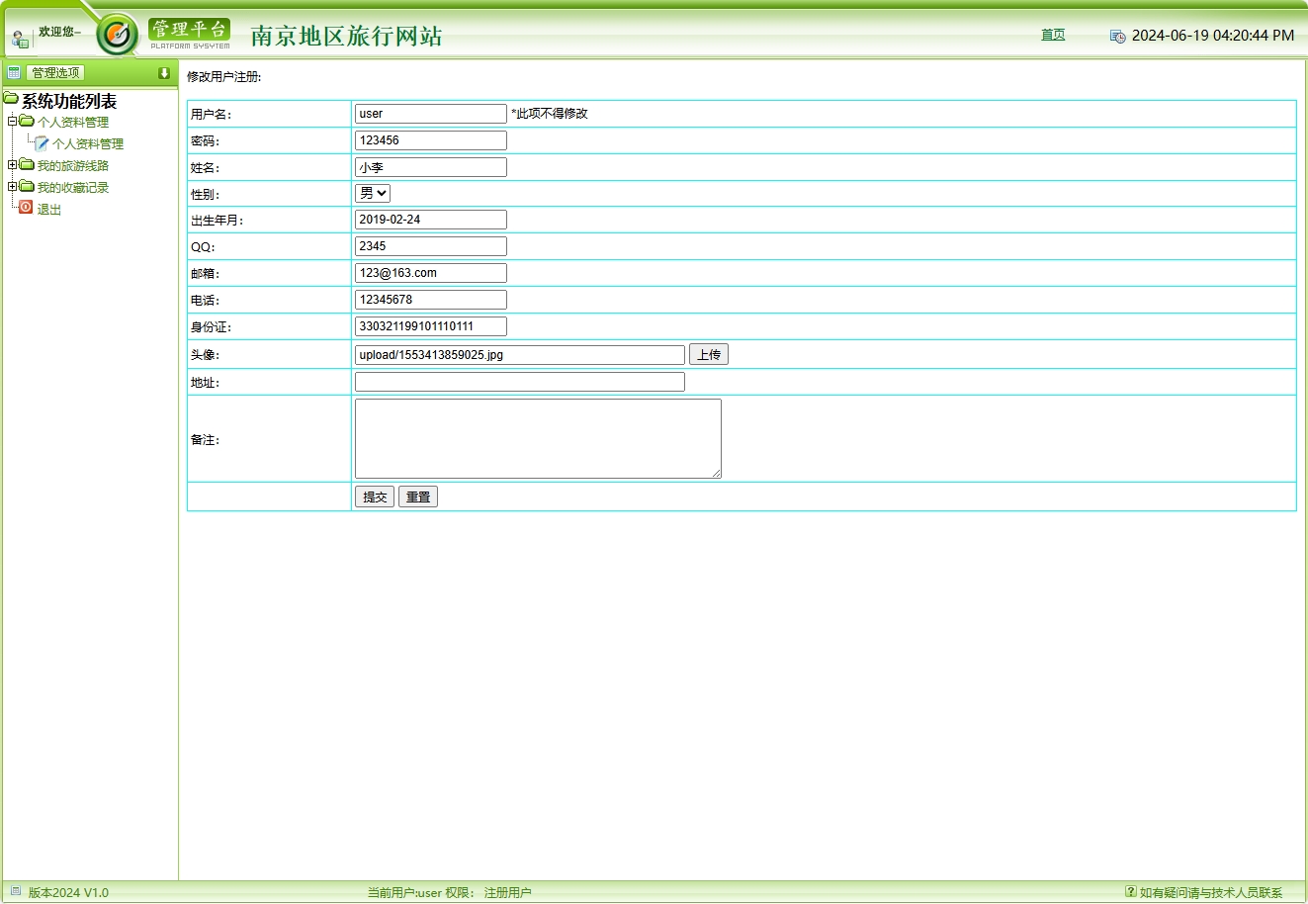Click the green down-arrow icon in sidebar header
This screenshot has height=904, width=1308.
tap(164, 73)
